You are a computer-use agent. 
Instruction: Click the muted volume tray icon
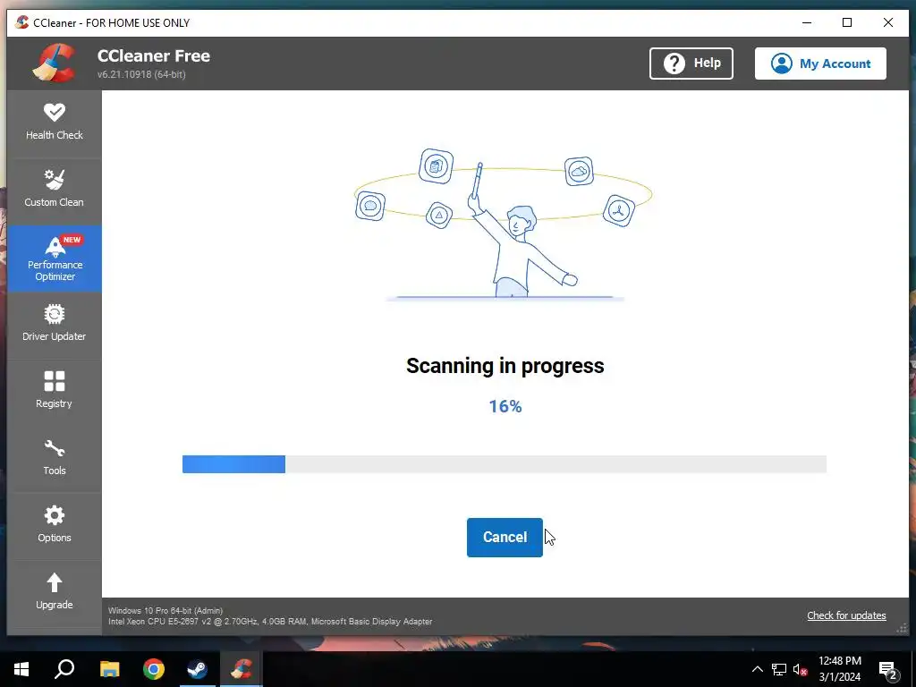[x=800, y=669]
